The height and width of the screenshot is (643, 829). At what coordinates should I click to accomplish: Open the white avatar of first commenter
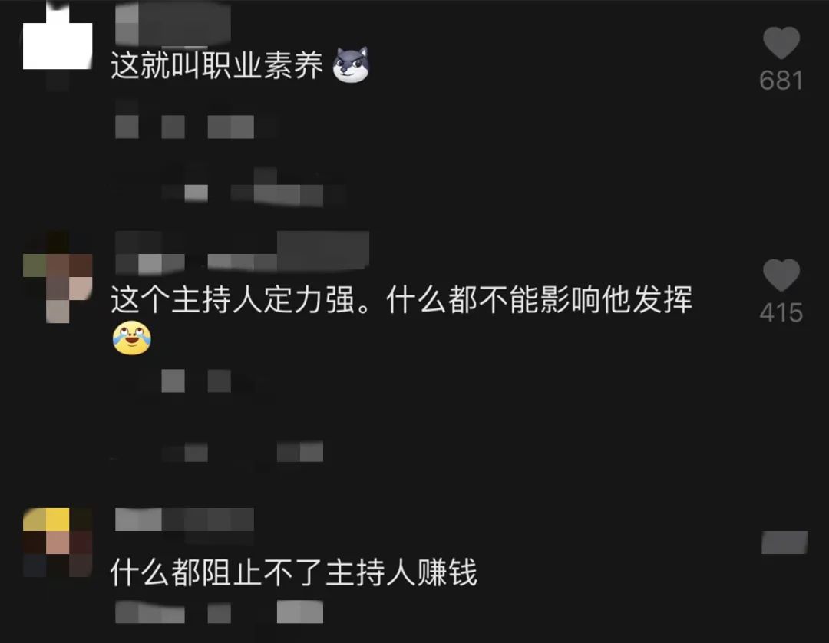58,37
